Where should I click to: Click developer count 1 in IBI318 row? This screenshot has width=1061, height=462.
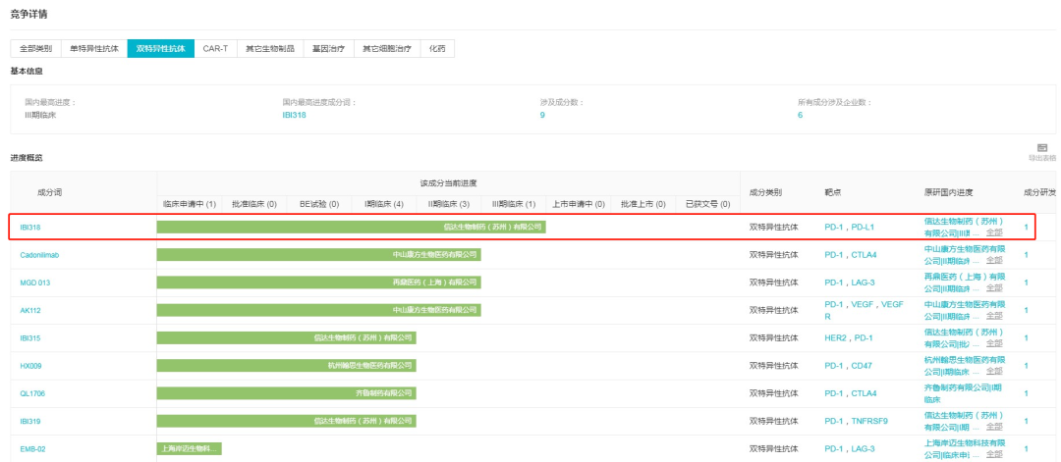tap(1026, 227)
